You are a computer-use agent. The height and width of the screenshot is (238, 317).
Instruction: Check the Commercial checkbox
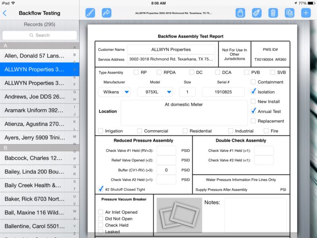coord(139,131)
